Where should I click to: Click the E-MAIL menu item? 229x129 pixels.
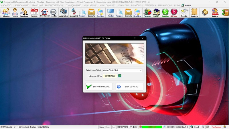(187, 5)
